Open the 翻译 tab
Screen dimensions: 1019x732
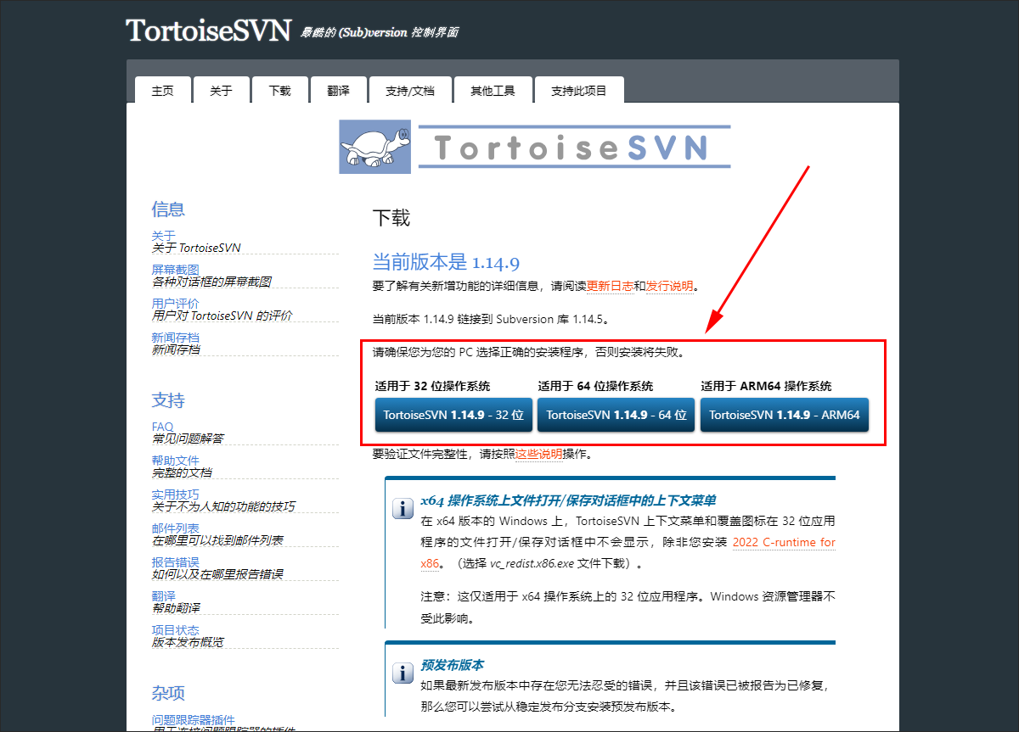tap(338, 90)
